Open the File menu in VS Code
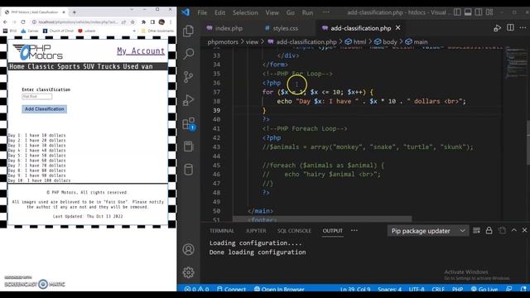 point(202,12)
